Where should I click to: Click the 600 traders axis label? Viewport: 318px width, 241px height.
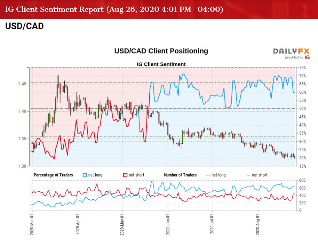coord(302,188)
